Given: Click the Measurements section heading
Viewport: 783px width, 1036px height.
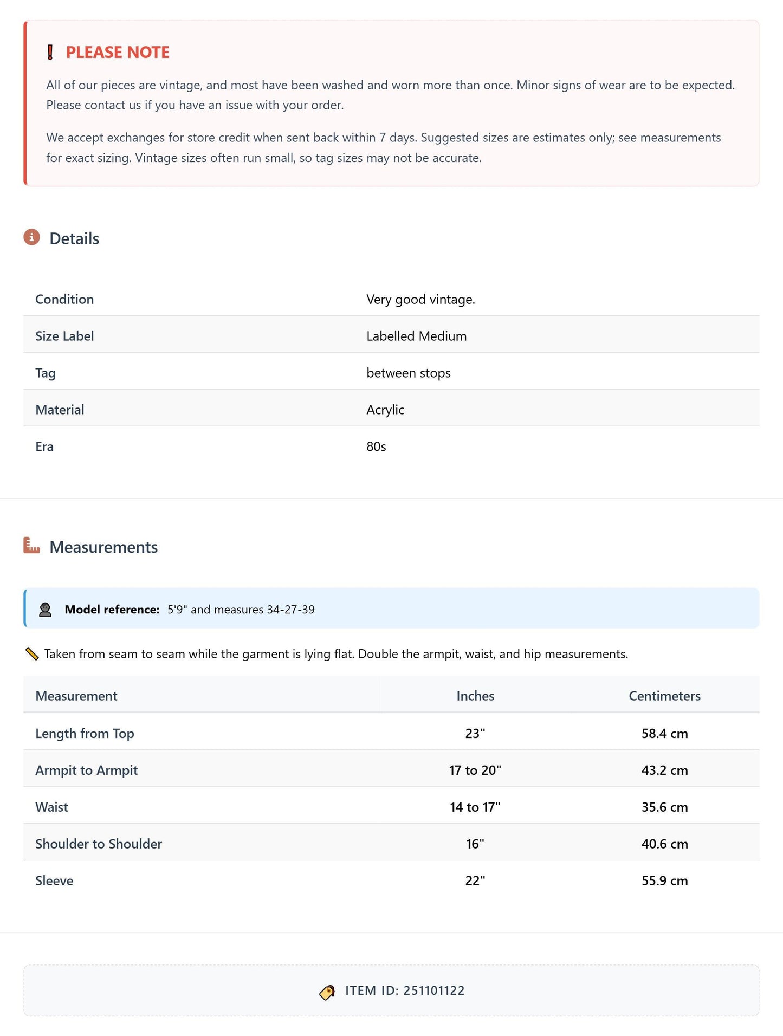Looking at the screenshot, I should [103, 547].
